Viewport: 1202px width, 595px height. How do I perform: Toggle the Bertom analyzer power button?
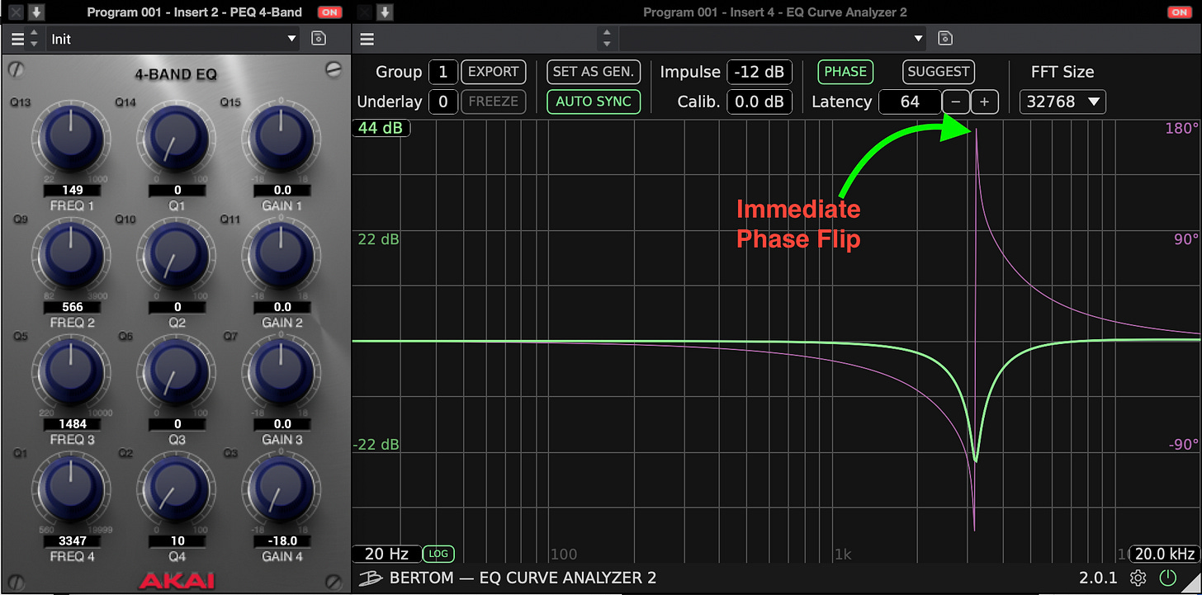1167,578
